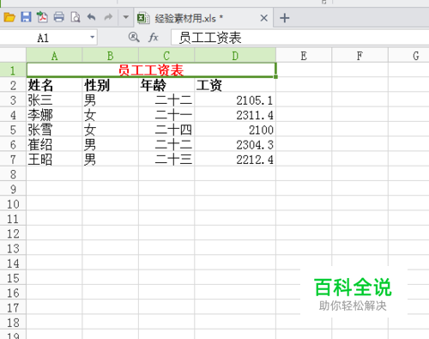The width and height of the screenshot is (429, 339).
Task: Select the select-all corner box
Action: click(x=13, y=55)
